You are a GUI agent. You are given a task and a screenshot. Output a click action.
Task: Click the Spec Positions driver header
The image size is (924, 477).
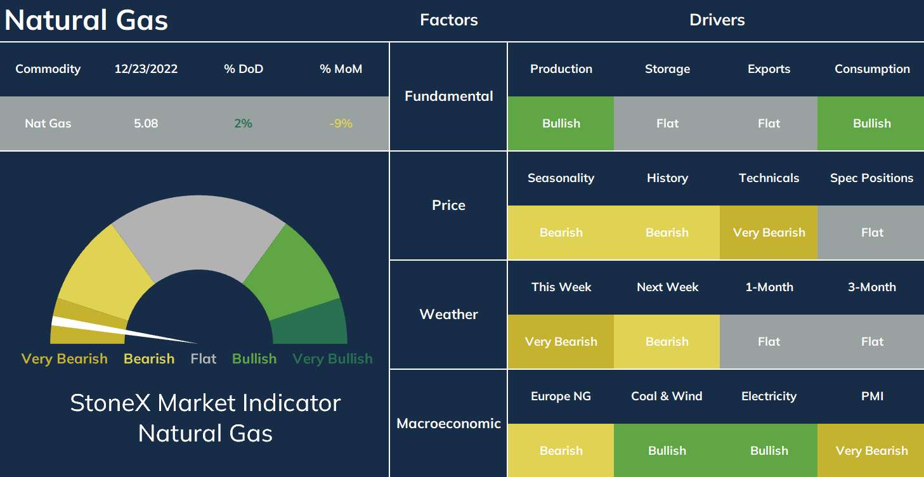tap(871, 178)
